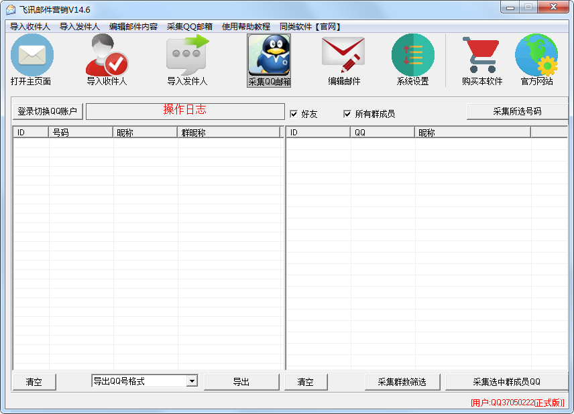The width and height of the screenshot is (574, 414).
Task: Uncheck the 所有群成员 checkbox
Action: 347,114
